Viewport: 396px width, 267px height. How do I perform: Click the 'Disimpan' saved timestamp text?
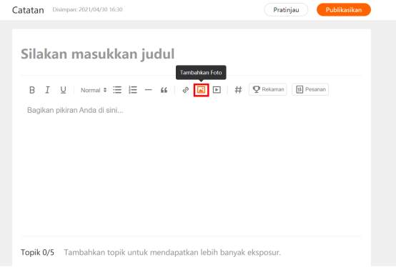pyautogui.click(x=87, y=9)
